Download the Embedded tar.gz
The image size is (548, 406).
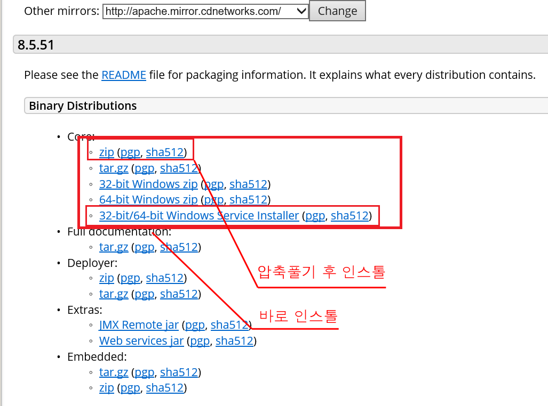(114, 372)
